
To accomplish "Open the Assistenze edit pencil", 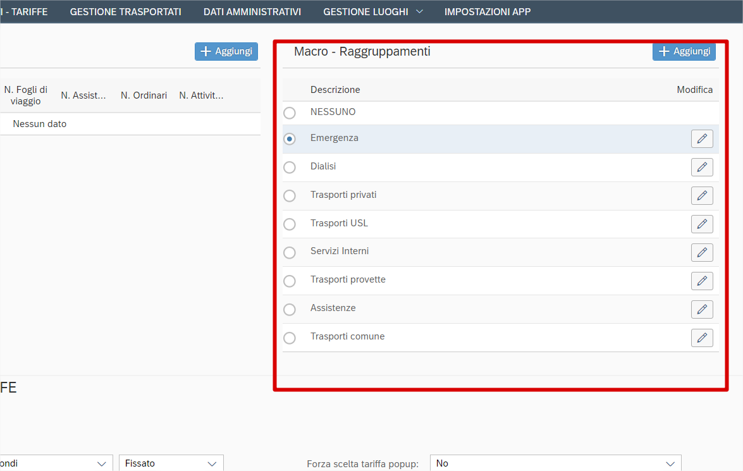I will click(702, 310).
